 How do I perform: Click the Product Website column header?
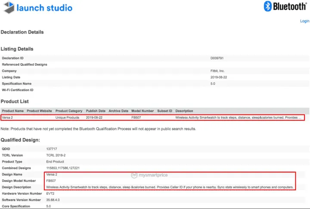tap(39, 111)
